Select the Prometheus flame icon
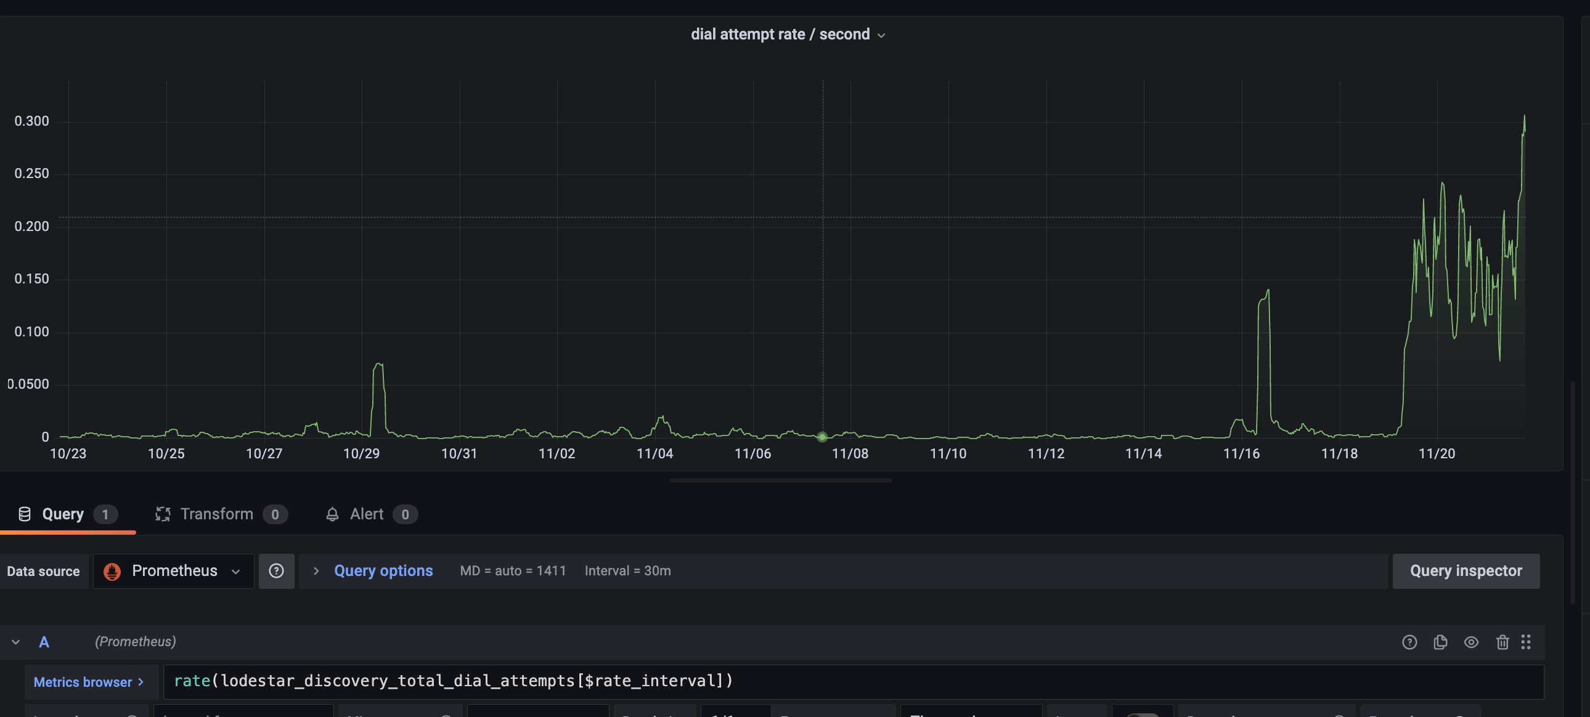This screenshot has width=1590, height=717. point(112,571)
